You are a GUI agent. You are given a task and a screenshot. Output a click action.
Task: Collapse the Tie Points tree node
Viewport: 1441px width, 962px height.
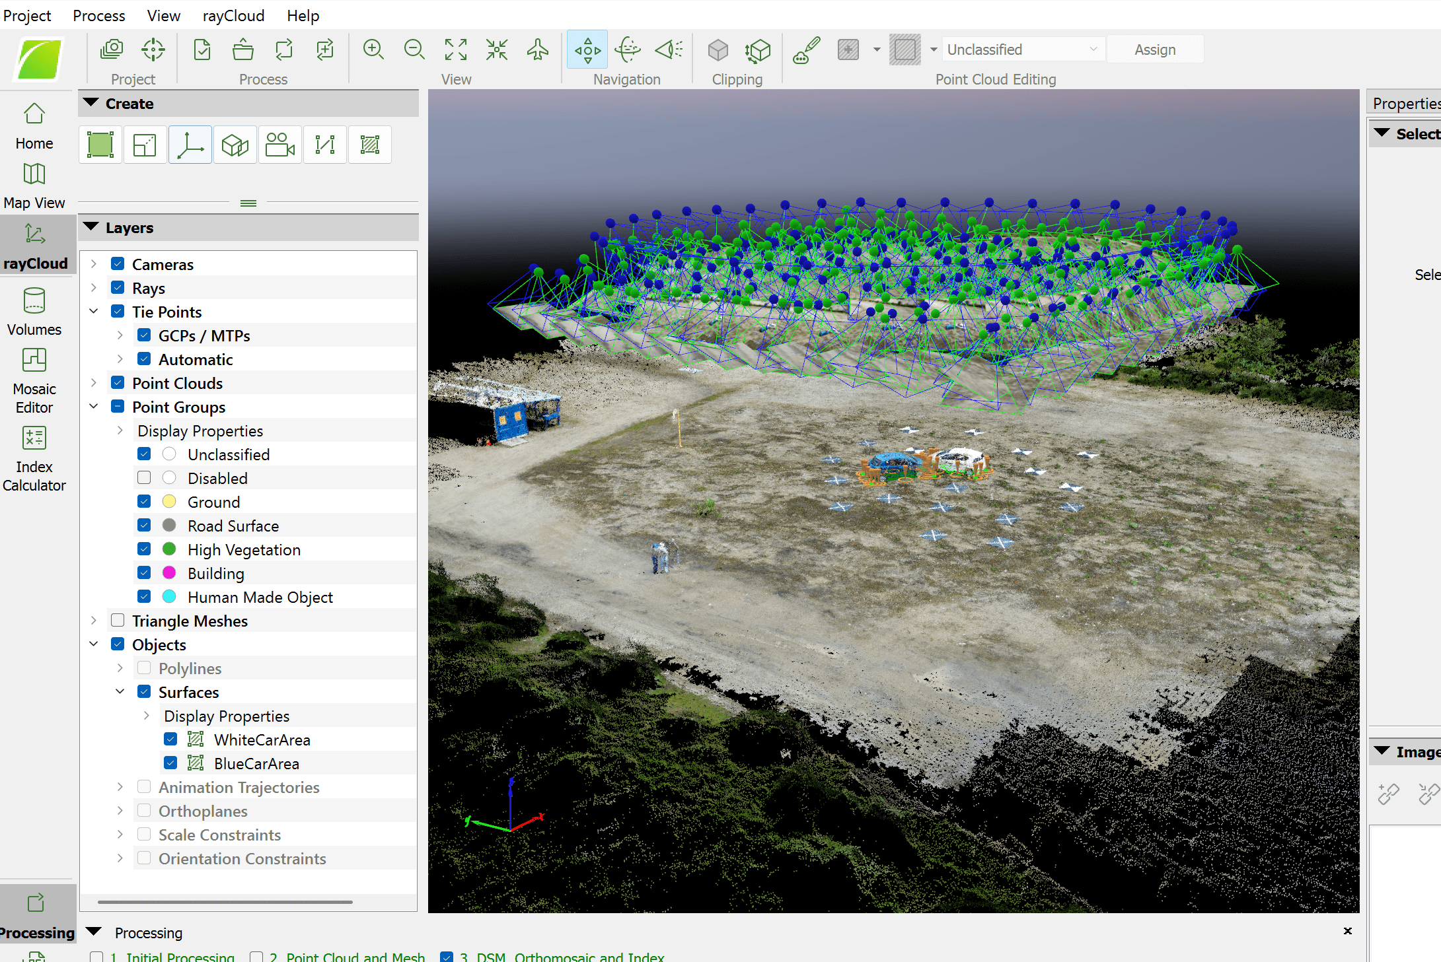94,311
